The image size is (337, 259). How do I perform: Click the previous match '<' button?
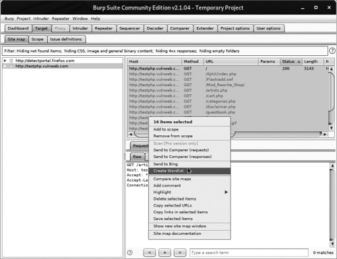coord(150,252)
